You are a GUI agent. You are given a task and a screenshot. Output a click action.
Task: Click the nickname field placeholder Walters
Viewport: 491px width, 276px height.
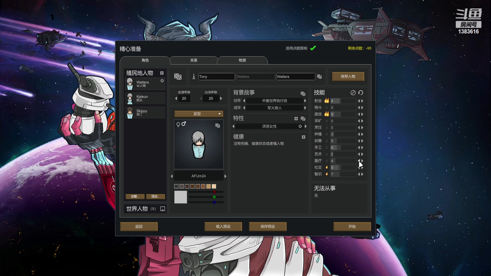coord(255,77)
